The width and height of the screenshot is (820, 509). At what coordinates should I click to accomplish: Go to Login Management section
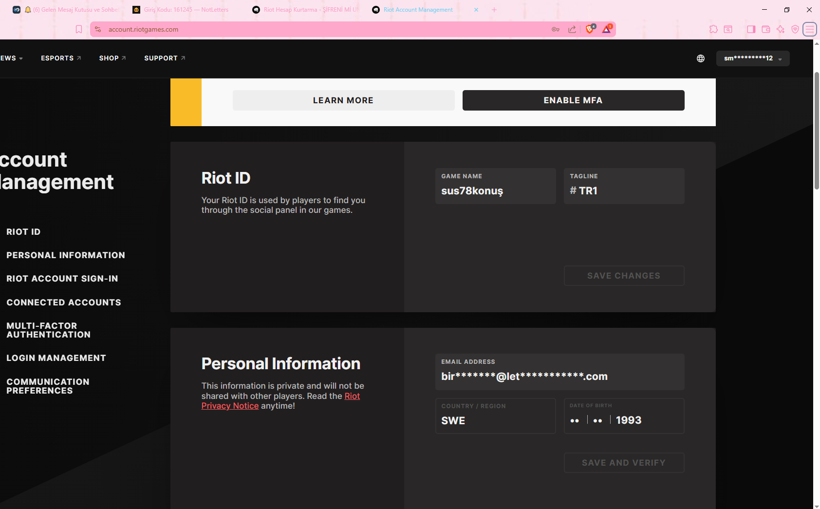tap(56, 358)
